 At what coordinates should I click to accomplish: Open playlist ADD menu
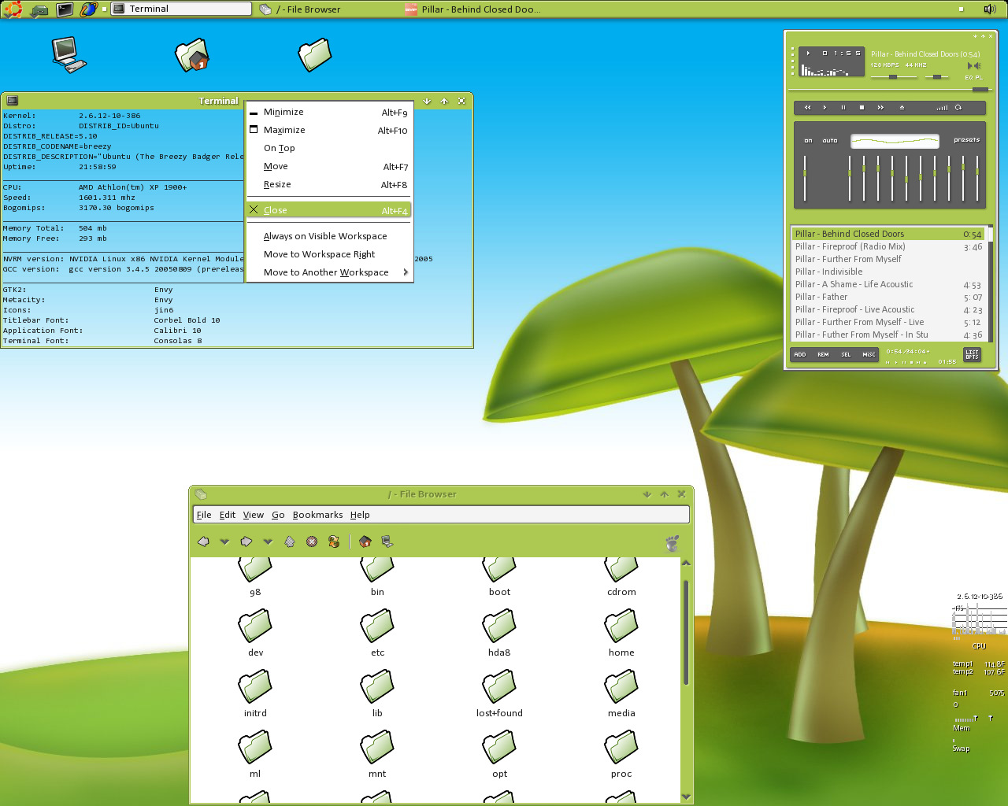pyautogui.click(x=800, y=355)
